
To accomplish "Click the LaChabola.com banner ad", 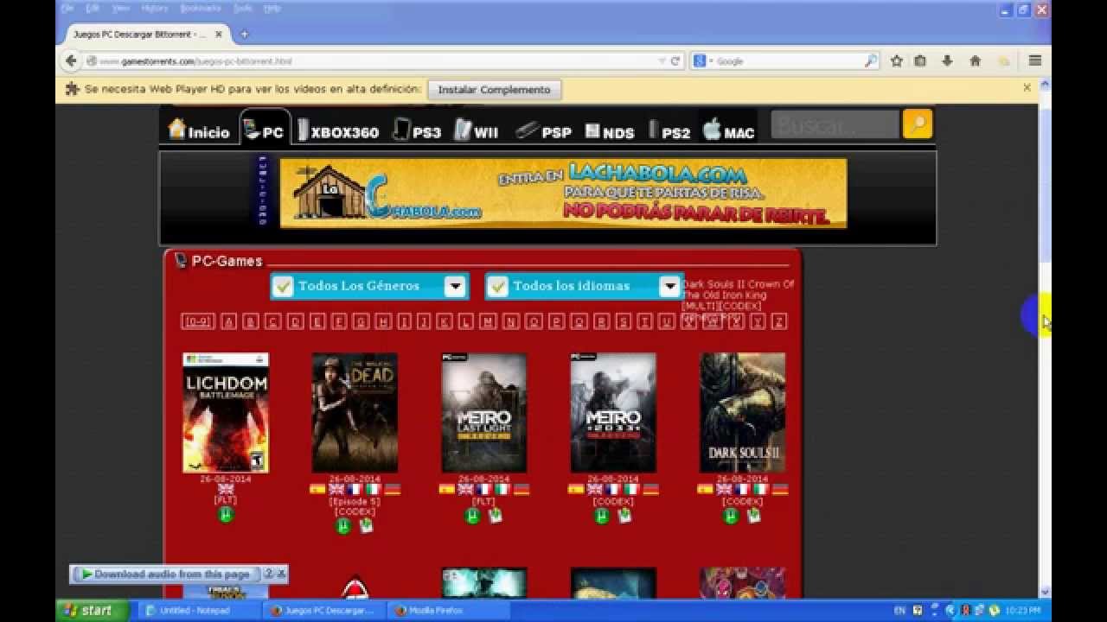I will point(563,193).
